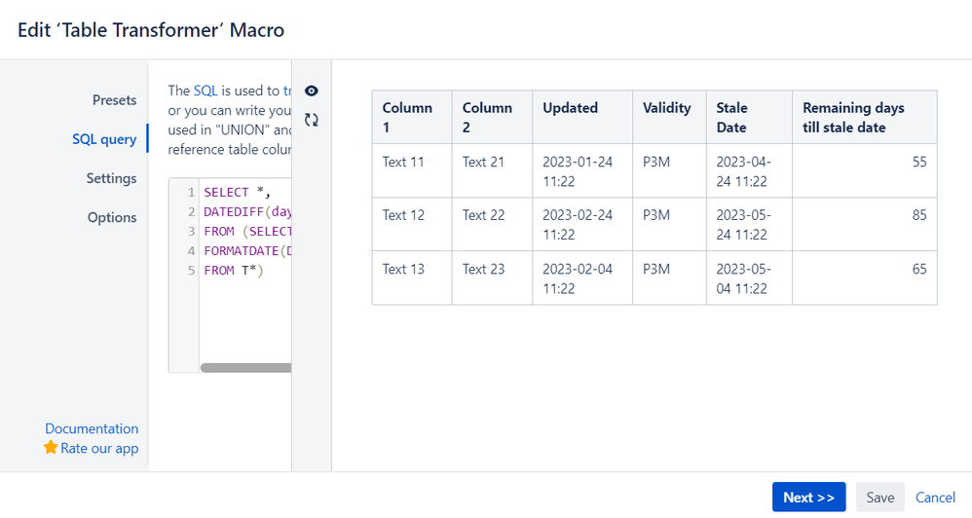
Task: Click the Updated column header
Action: pyautogui.click(x=571, y=108)
